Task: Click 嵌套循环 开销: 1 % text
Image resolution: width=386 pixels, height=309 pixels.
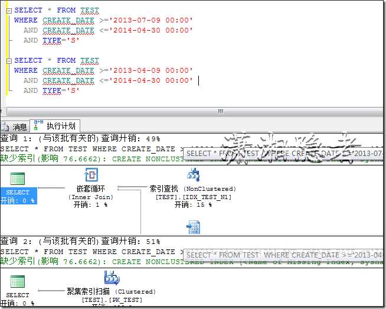Action: (91, 205)
